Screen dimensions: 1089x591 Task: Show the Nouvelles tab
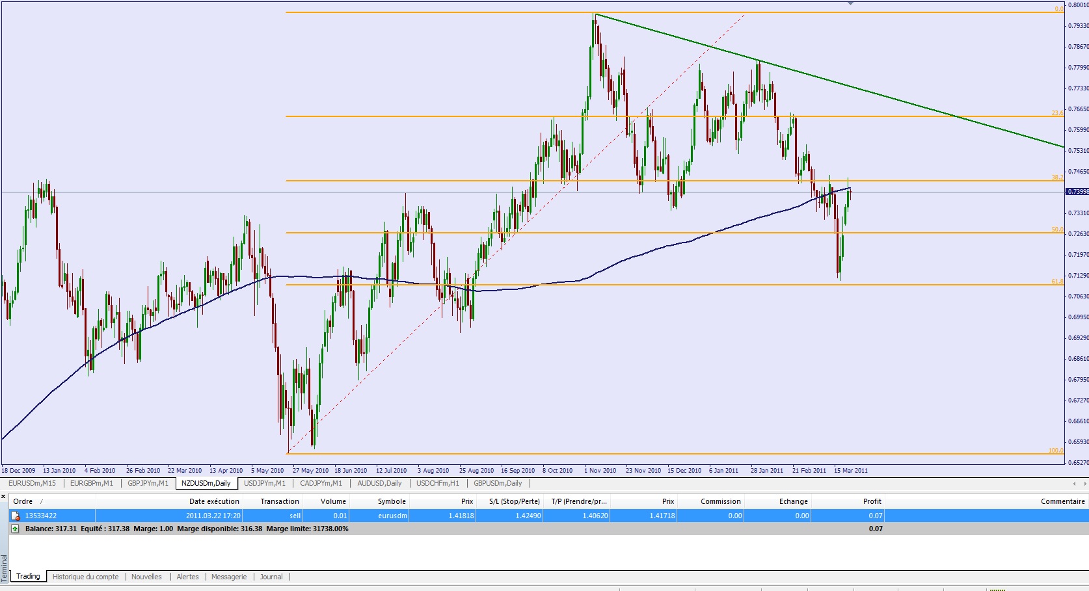coord(146,577)
